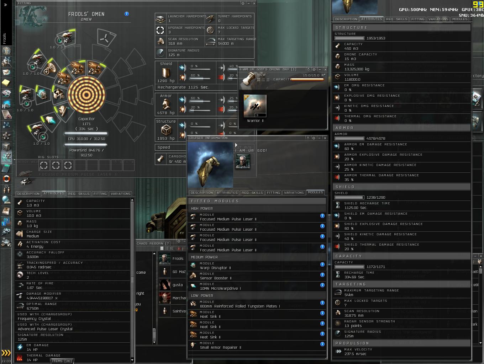Click the Omen ship image in Cruiser Information

(210, 165)
